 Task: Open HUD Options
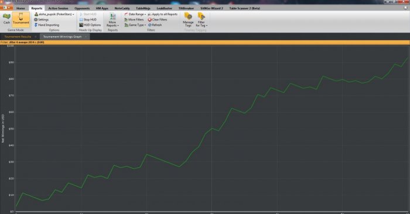(x=90, y=25)
